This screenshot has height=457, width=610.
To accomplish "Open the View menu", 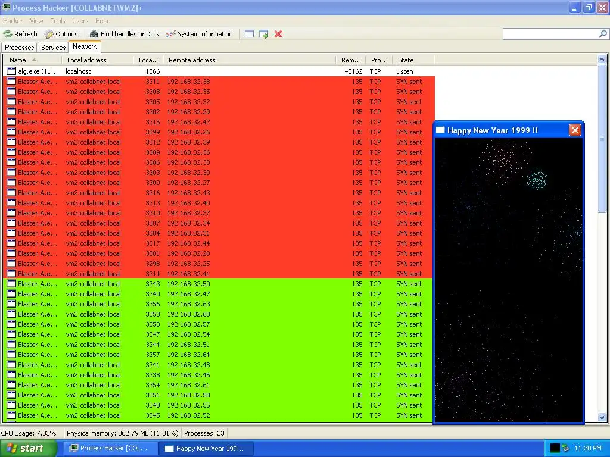I will (x=36, y=21).
